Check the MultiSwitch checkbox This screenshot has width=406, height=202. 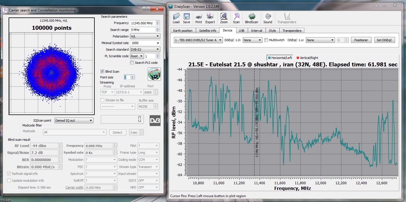tap(266, 40)
